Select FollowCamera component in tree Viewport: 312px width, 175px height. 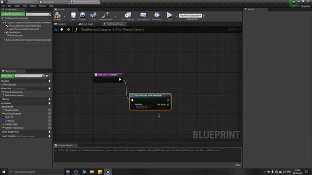click(16, 35)
